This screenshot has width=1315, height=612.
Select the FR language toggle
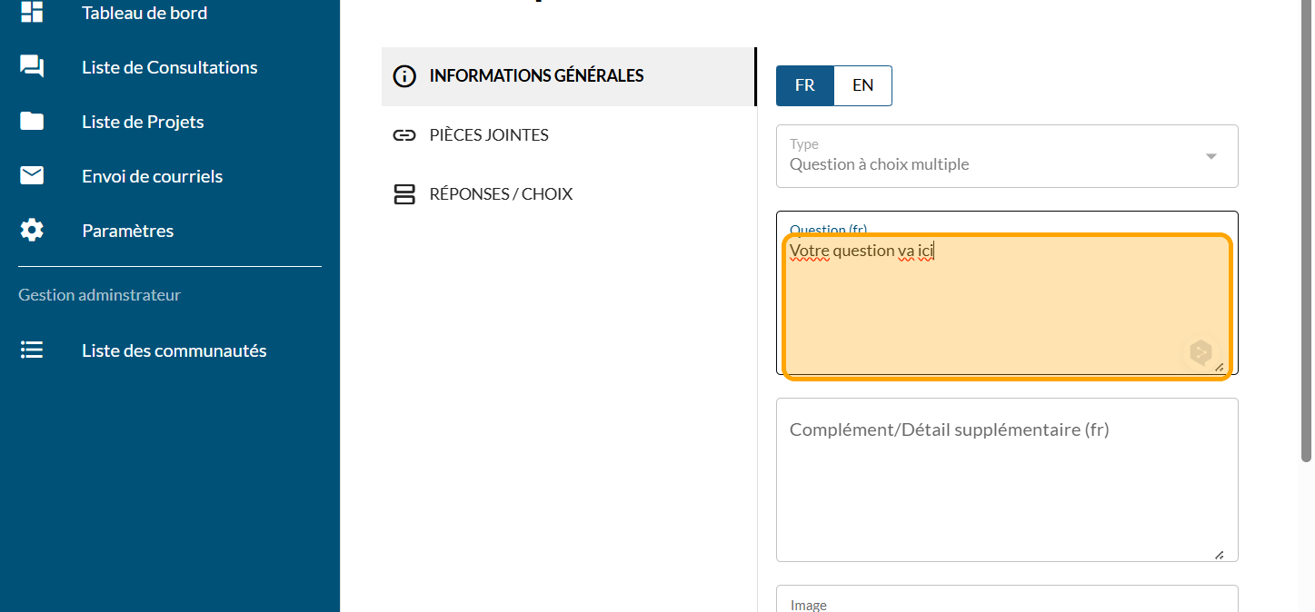click(x=804, y=85)
